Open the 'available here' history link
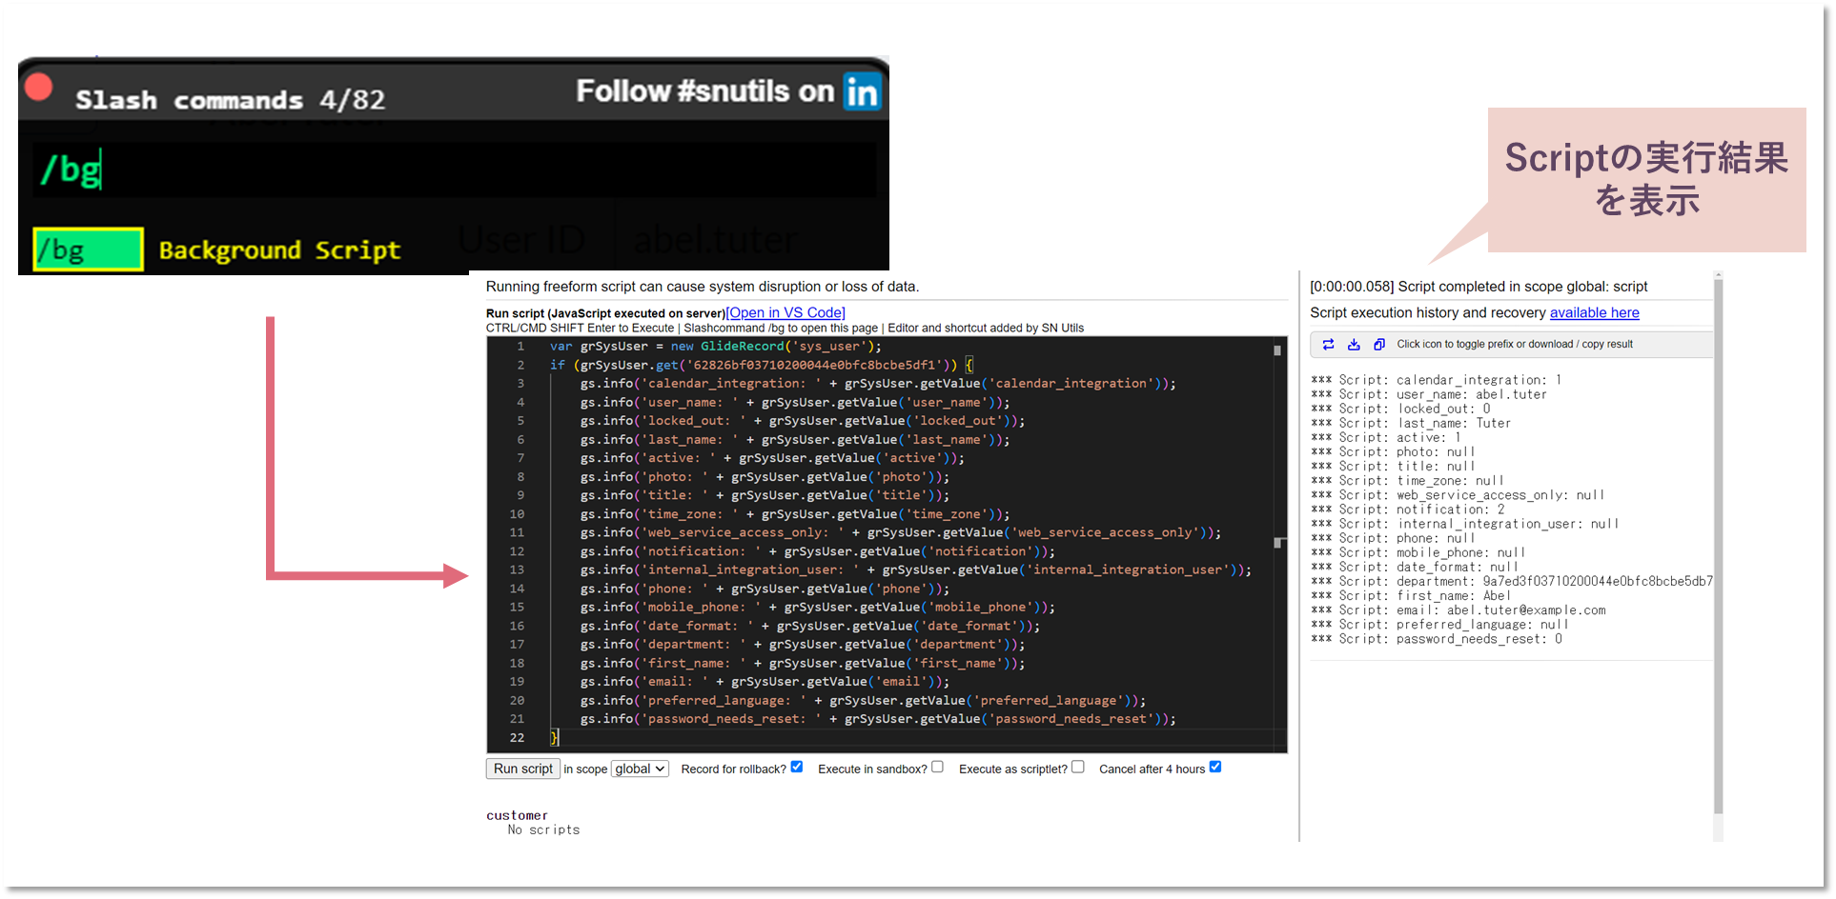 pos(1594,312)
